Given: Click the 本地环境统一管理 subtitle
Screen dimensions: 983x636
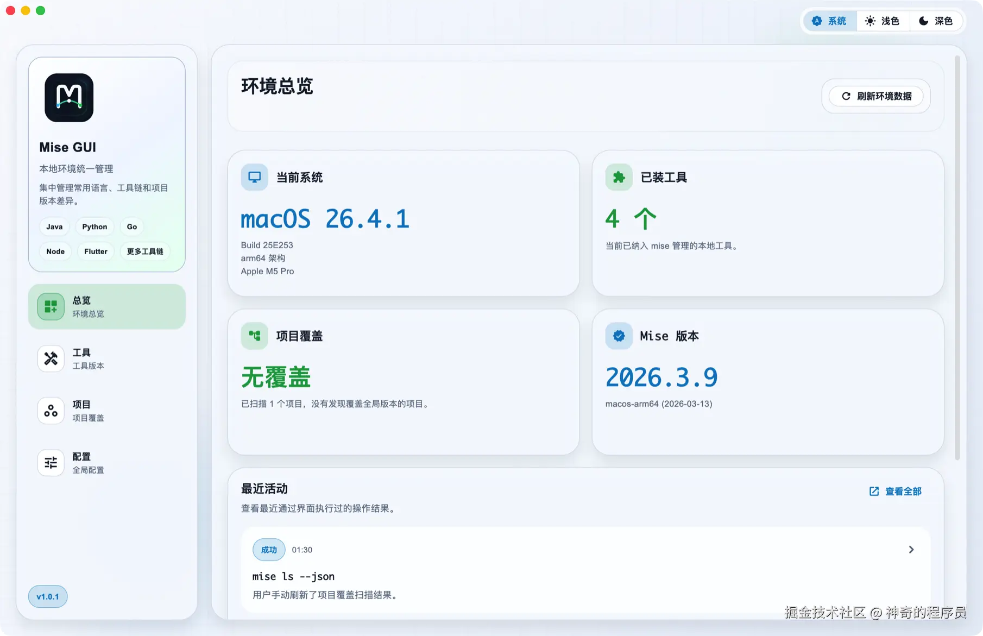Looking at the screenshot, I should click(x=76, y=168).
